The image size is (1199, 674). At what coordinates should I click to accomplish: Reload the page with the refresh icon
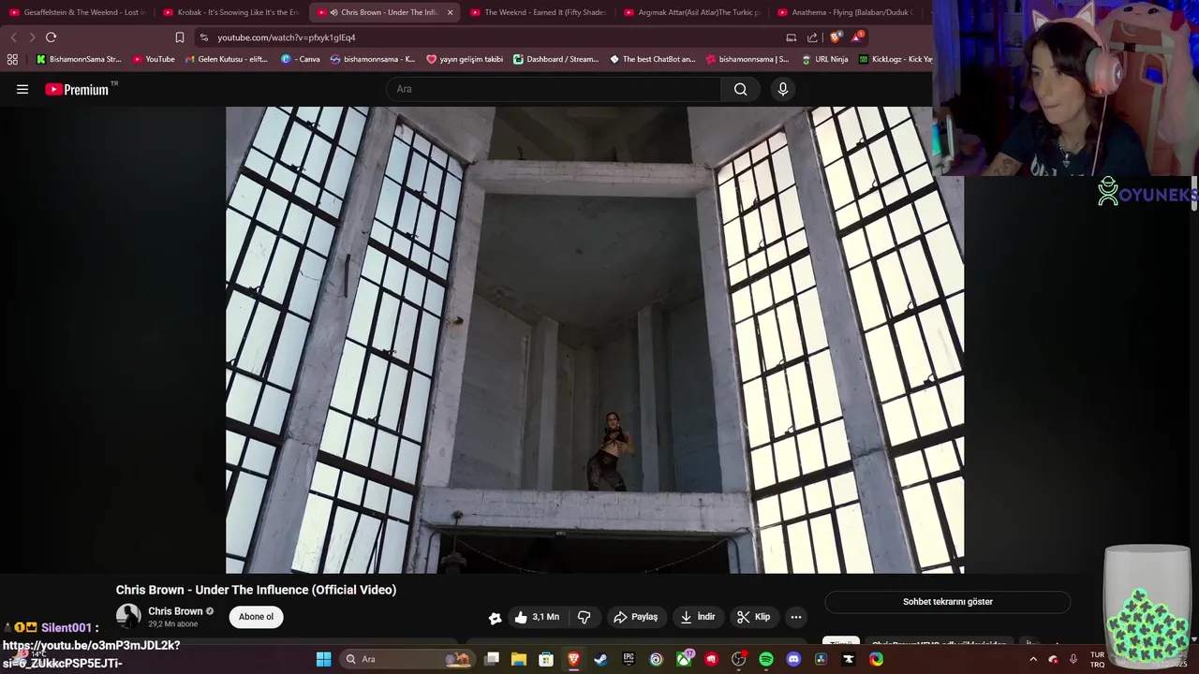(51, 37)
